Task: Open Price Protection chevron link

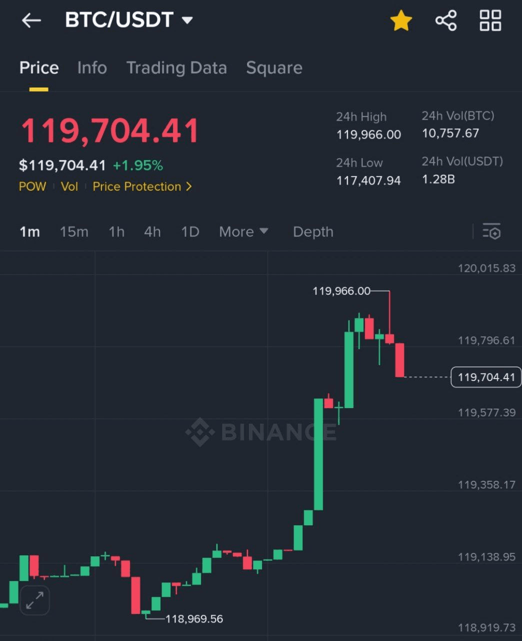Action: click(142, 186)
